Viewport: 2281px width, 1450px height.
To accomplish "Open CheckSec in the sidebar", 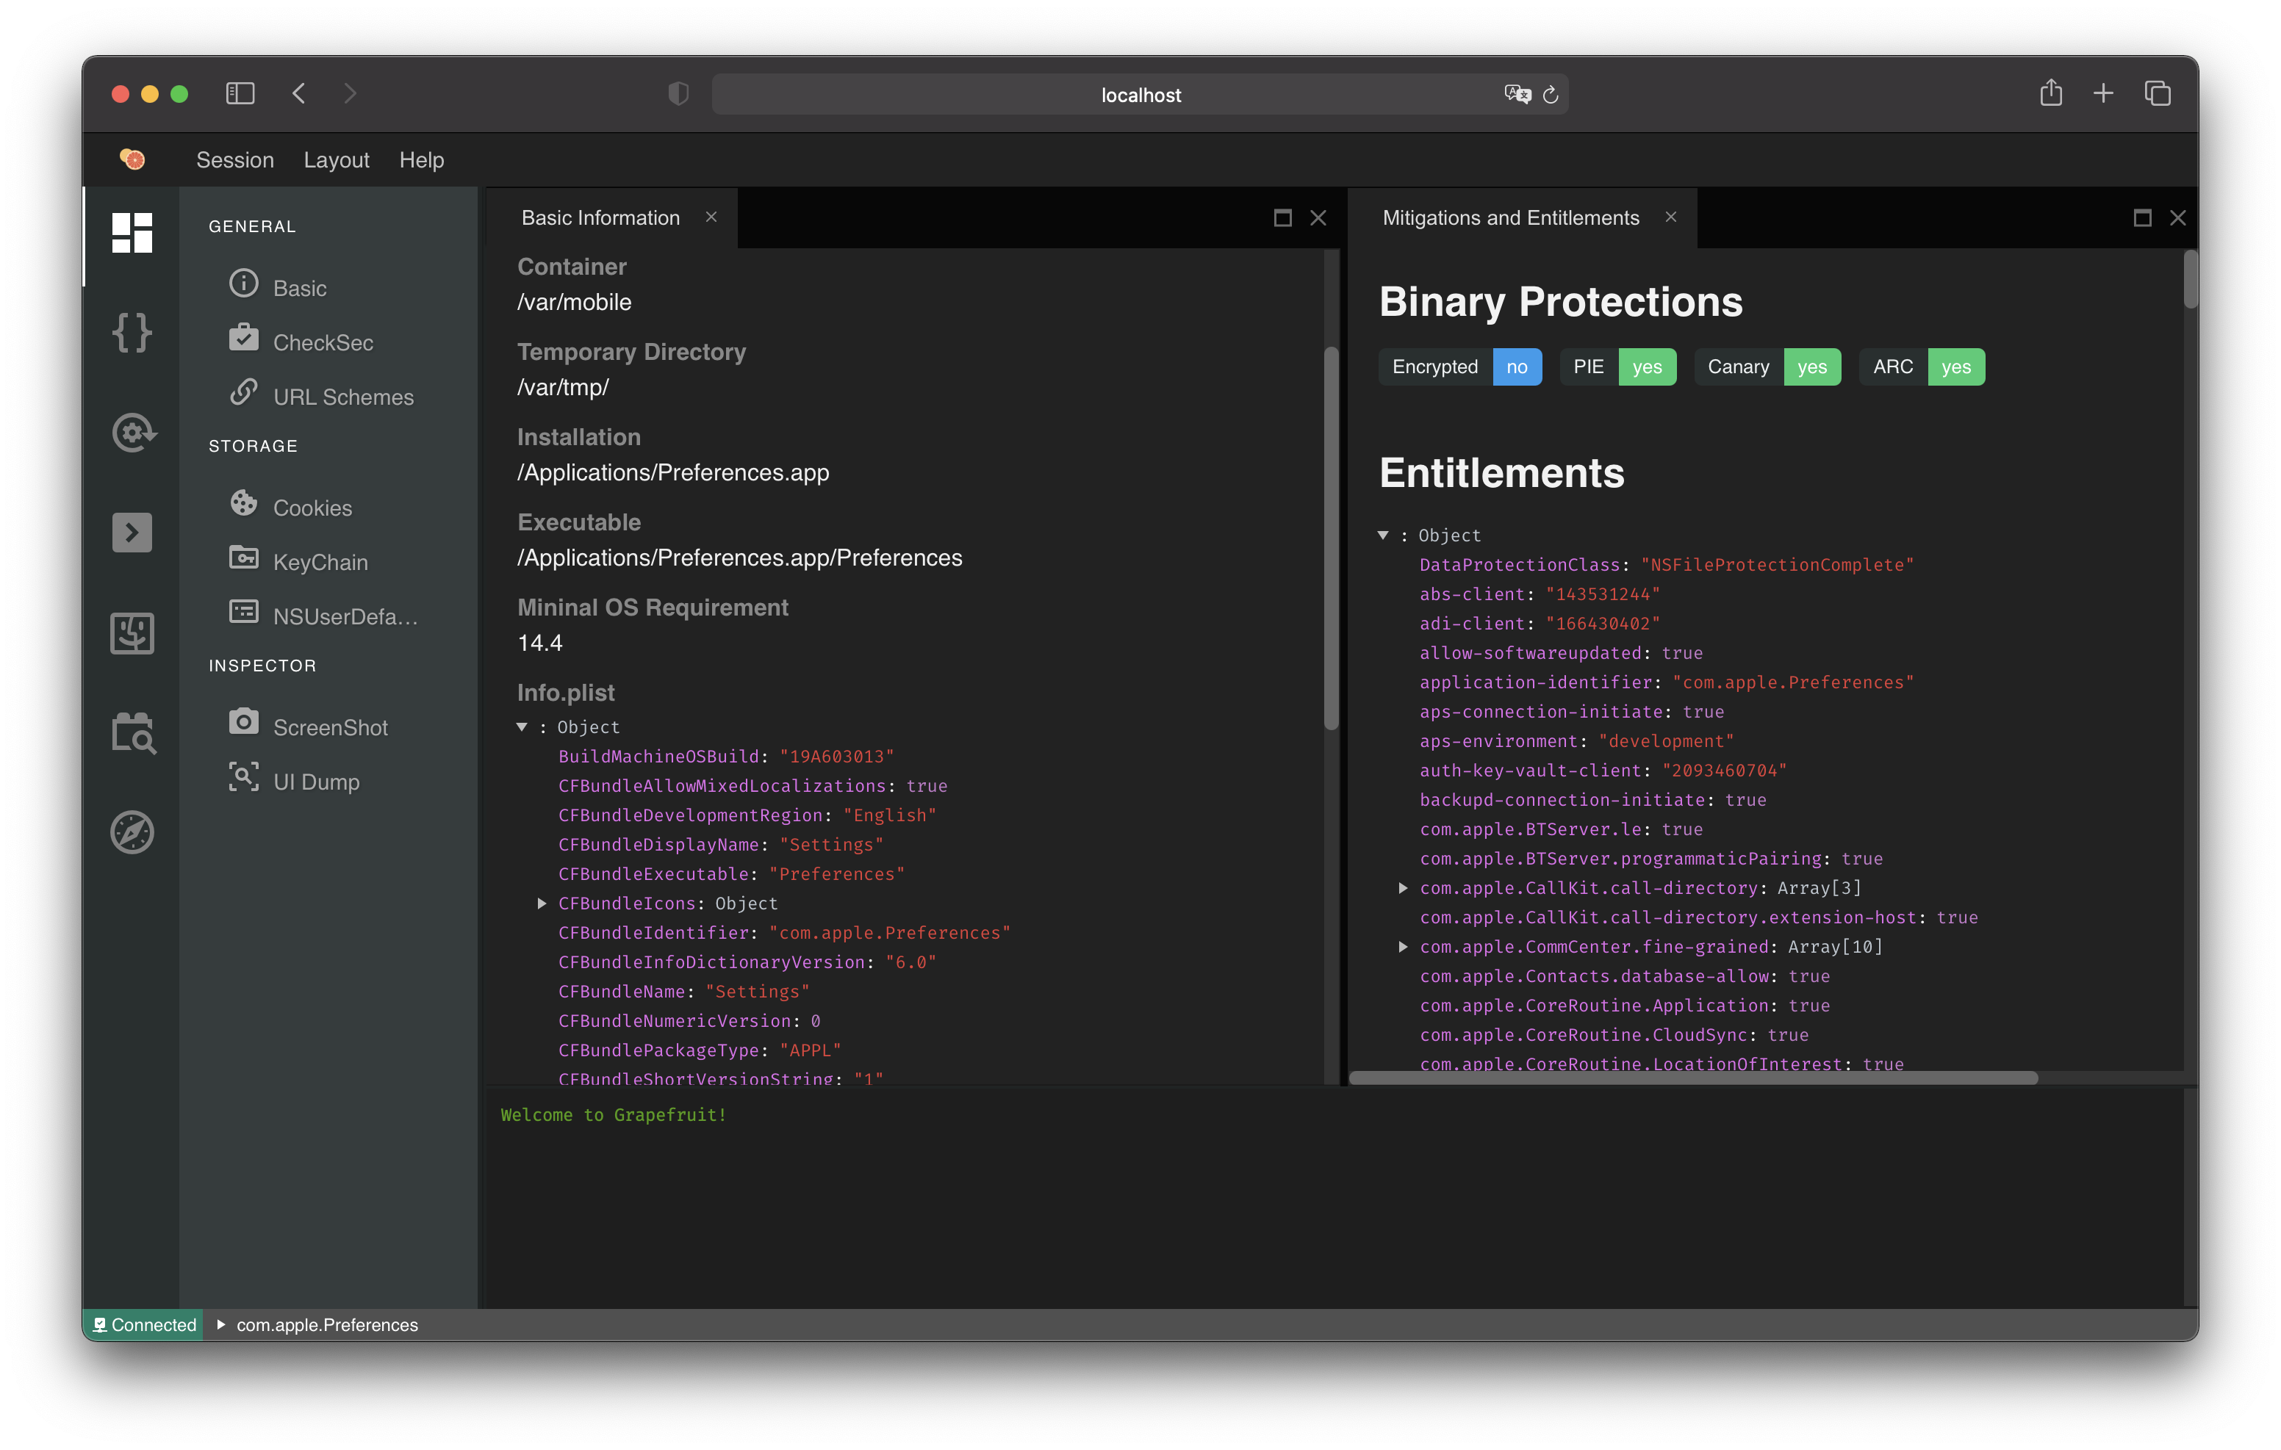I will click(322, 343).
